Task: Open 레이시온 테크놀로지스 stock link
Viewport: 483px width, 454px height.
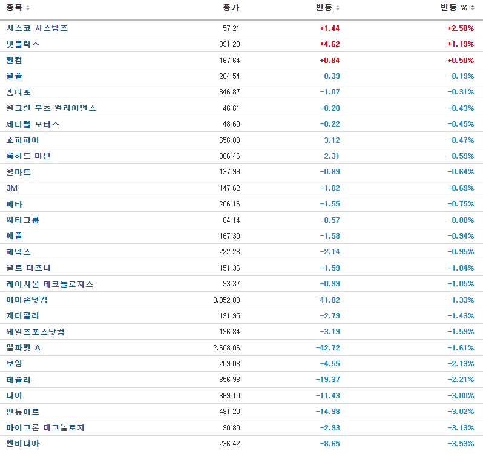Action: coord(50,284)
